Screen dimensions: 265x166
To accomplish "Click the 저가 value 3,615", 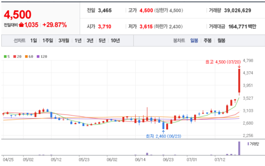I will point(146,26).
